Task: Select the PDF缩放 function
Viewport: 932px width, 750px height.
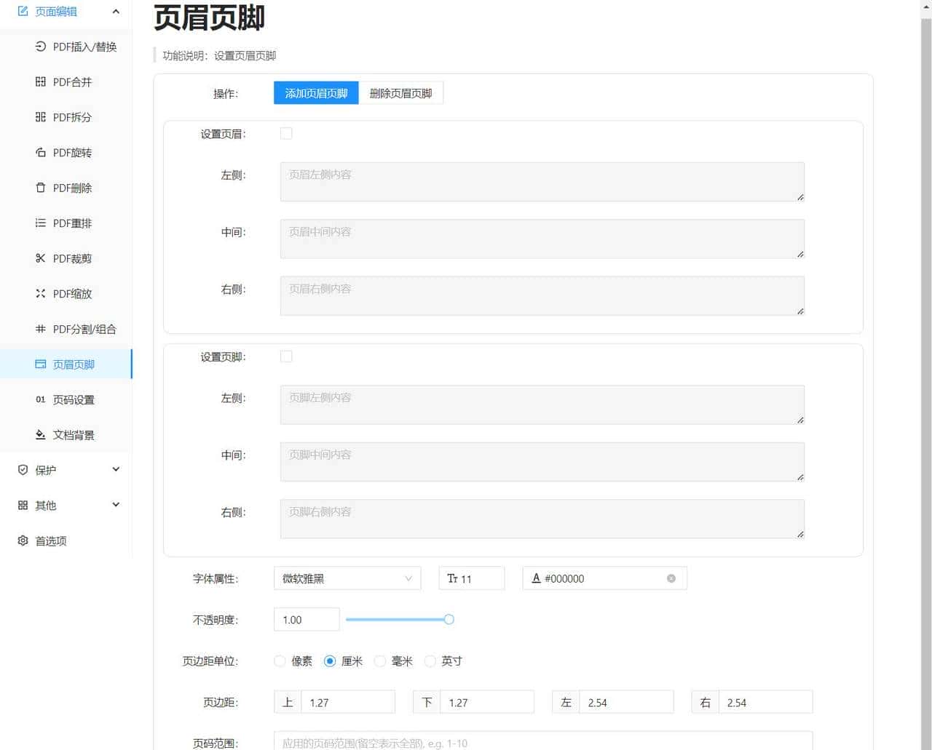Action: pyautogui.click(x=72, y=294)
